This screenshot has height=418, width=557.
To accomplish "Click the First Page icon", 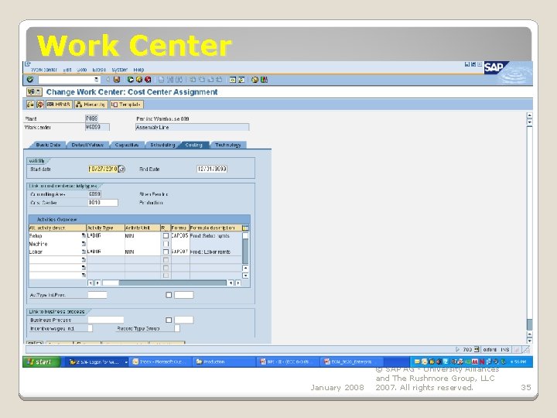I will pos(193,80).
